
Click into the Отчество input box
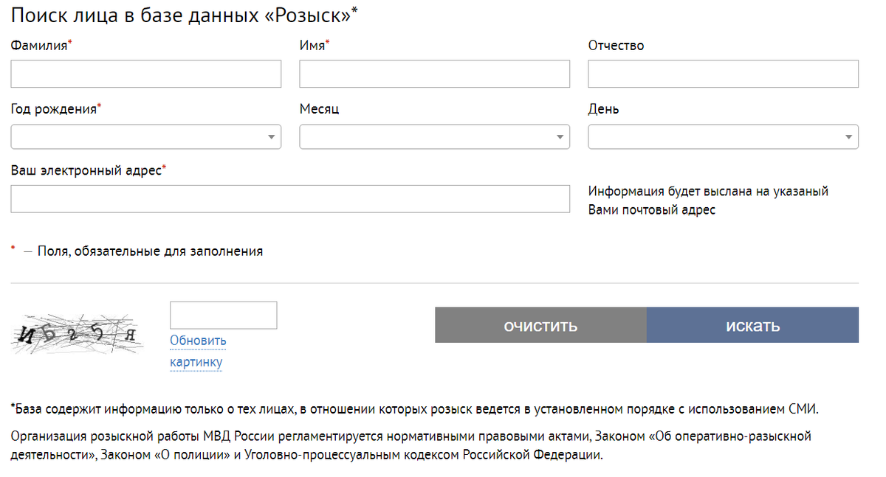pyautogui.click(x=723, y=74)
